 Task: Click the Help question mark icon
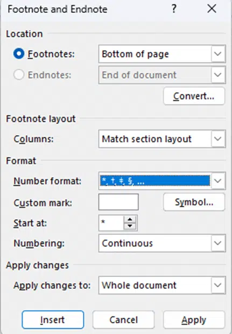coord(174,9)
